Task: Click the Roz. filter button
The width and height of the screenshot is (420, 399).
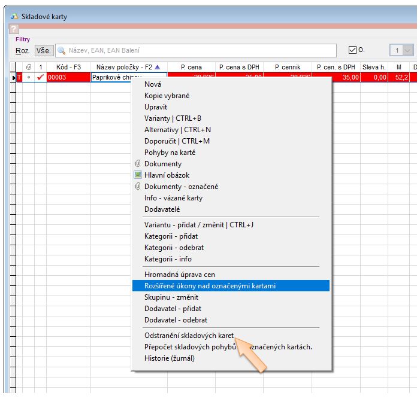Action: coord(22,51)
